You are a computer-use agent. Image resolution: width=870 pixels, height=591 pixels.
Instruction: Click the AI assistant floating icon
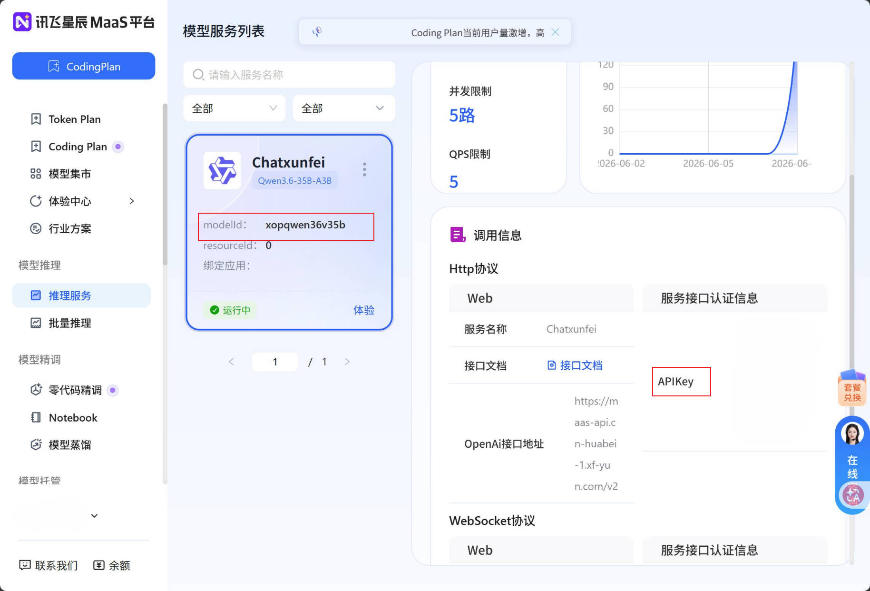[x=853, y=495]
